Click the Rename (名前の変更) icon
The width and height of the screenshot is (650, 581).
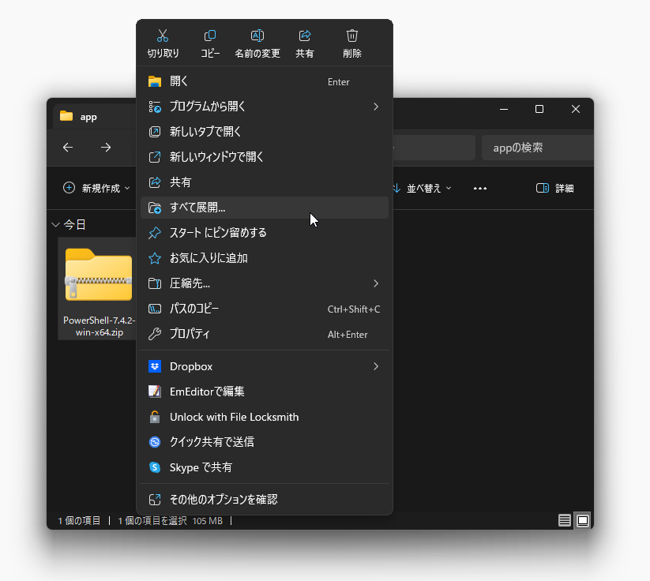[x=257, y=36]
